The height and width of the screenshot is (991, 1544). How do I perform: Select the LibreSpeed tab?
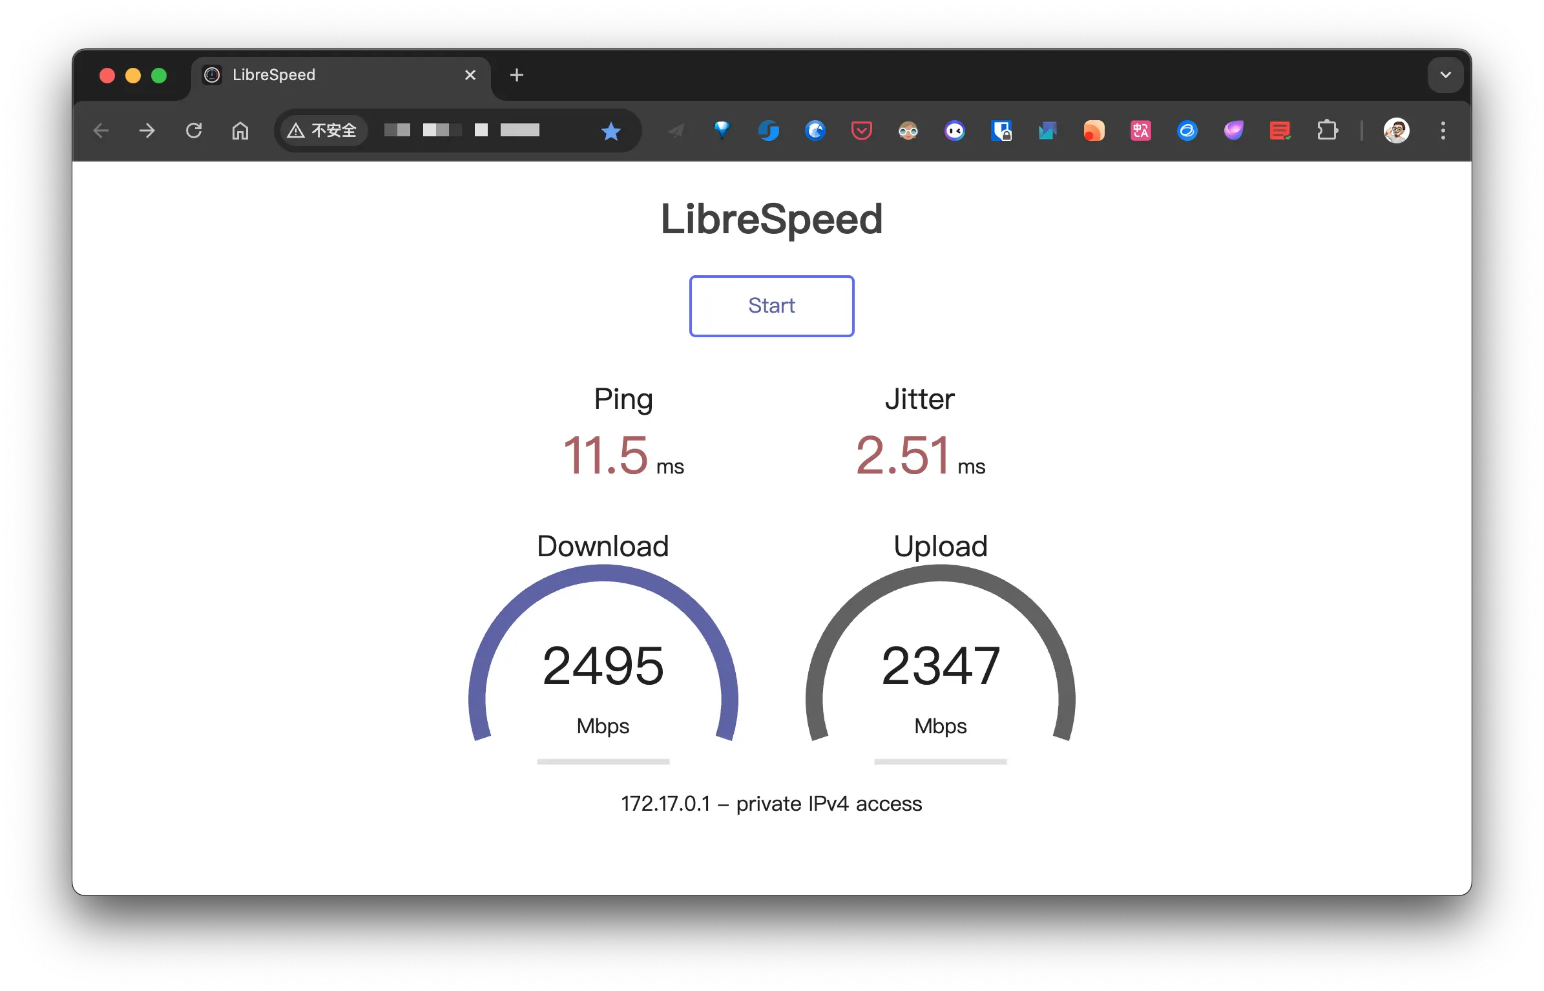pos(323,75)
